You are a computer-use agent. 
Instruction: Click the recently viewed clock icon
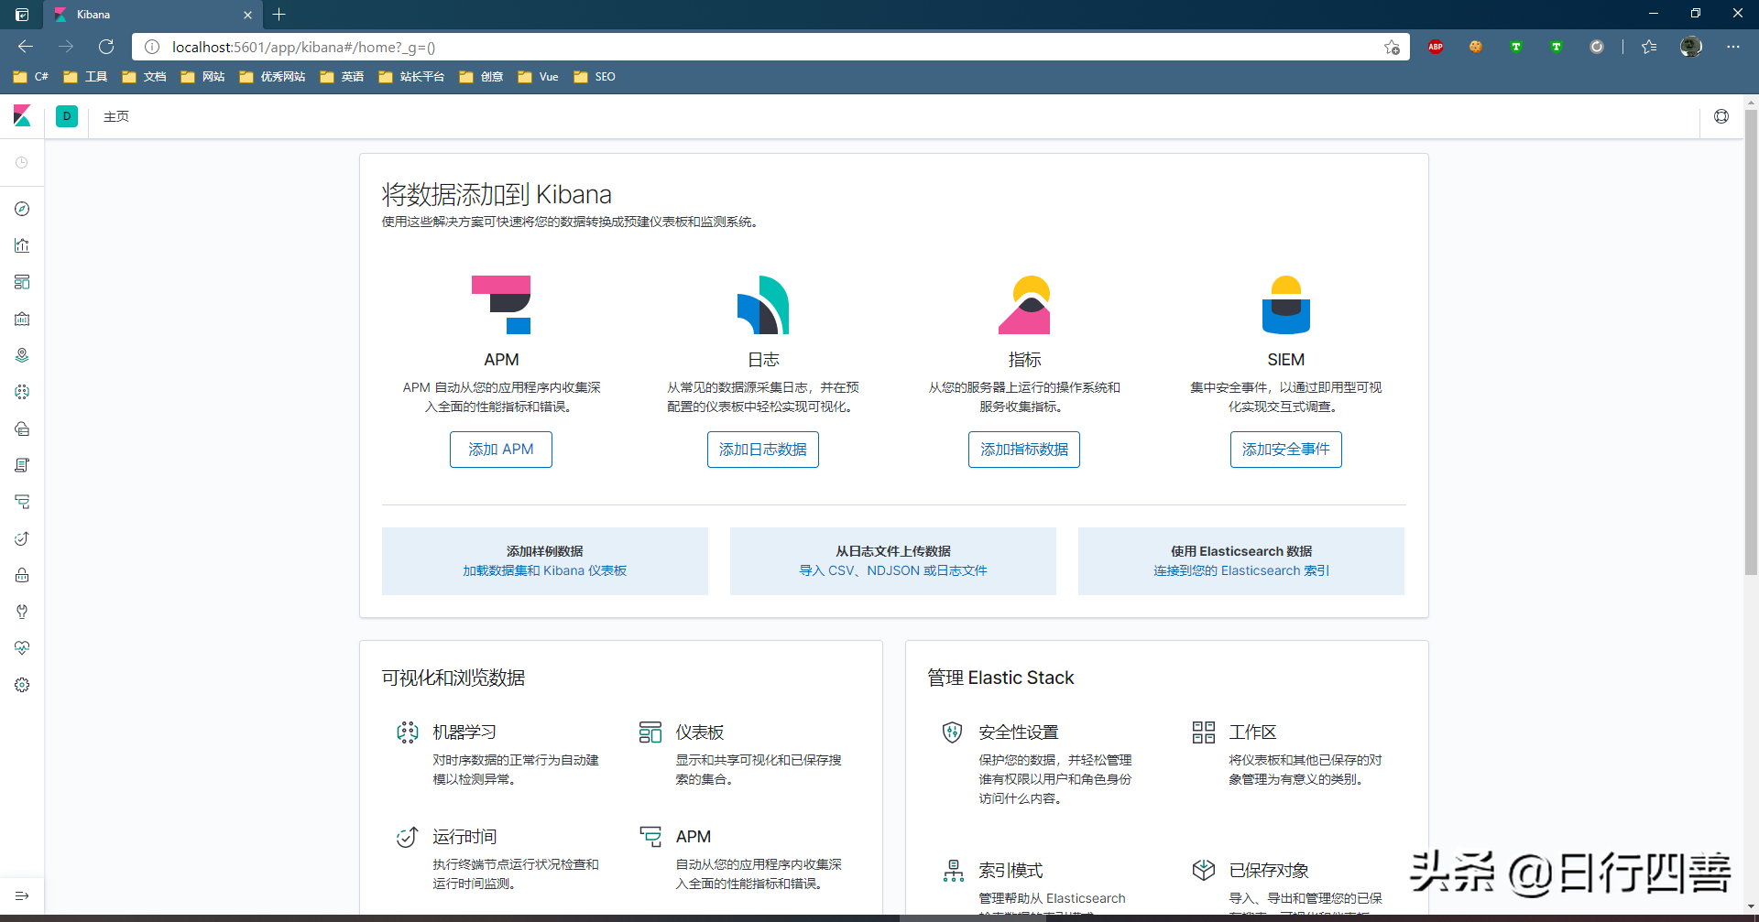[22, 163]
